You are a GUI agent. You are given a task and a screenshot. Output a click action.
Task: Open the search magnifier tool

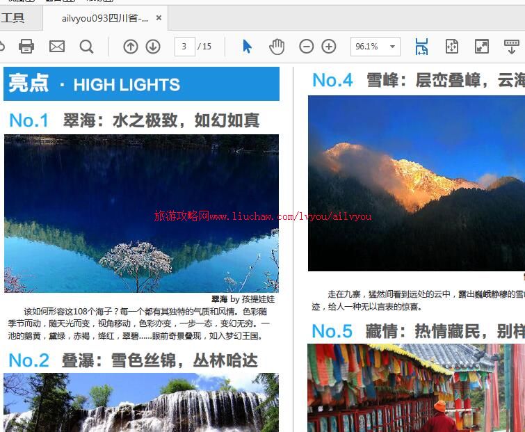[x=86, y=47]
